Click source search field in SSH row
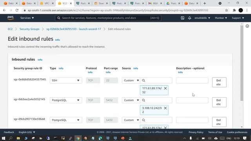Image resolution: width=251 pixels, height=141 pixels. pyautogui.click(x=156, y=80)
